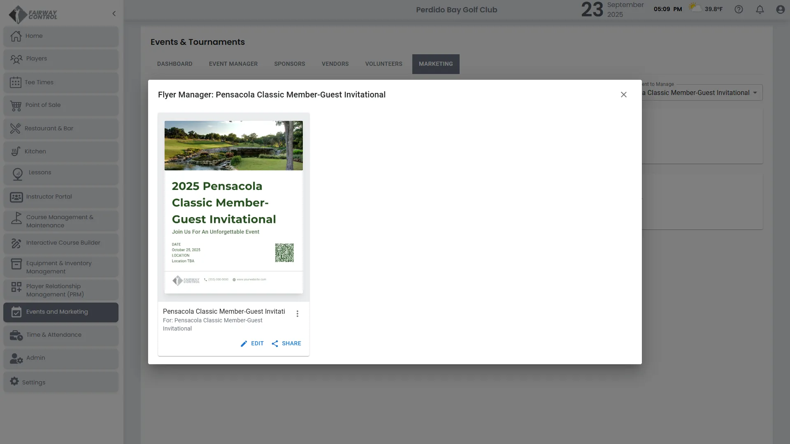Click the Lessons golf ball icon
This screenshot has height=444, width=790.
[x=18, y=174]
